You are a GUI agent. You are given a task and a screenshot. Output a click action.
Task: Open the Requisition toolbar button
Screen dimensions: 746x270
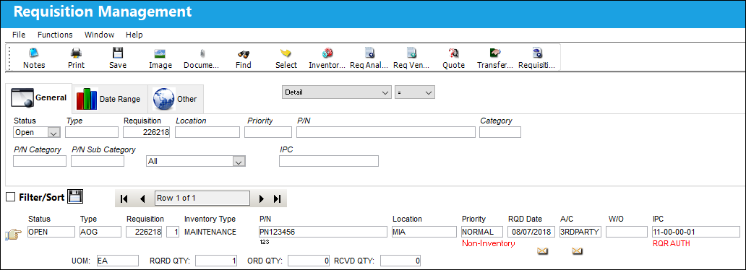pyautogui.click(x=537, y=58)
